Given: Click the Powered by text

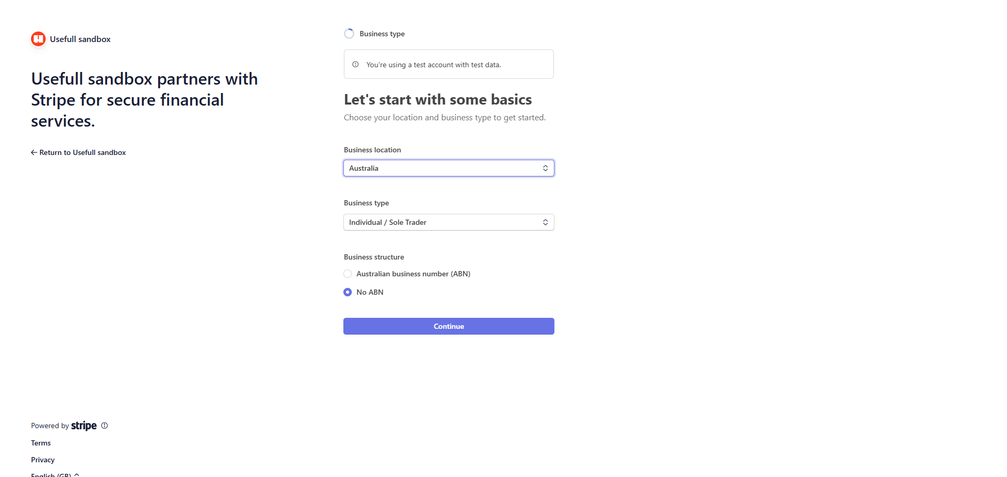Looking at the screenshot, I should coord(49,426).
